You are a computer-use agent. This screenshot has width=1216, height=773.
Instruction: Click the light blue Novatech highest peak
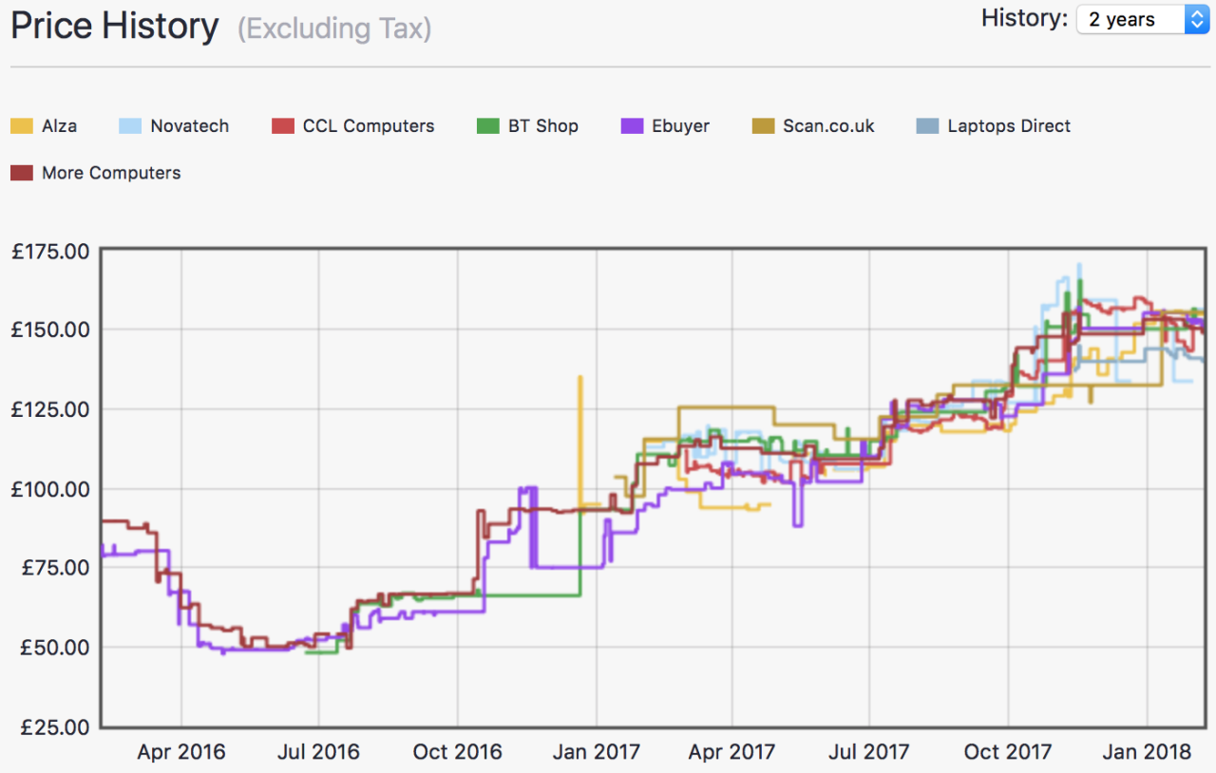pyautogui.click(x=1079, y=266)
